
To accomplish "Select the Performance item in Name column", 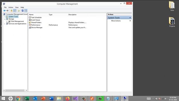I will (36, 25).
